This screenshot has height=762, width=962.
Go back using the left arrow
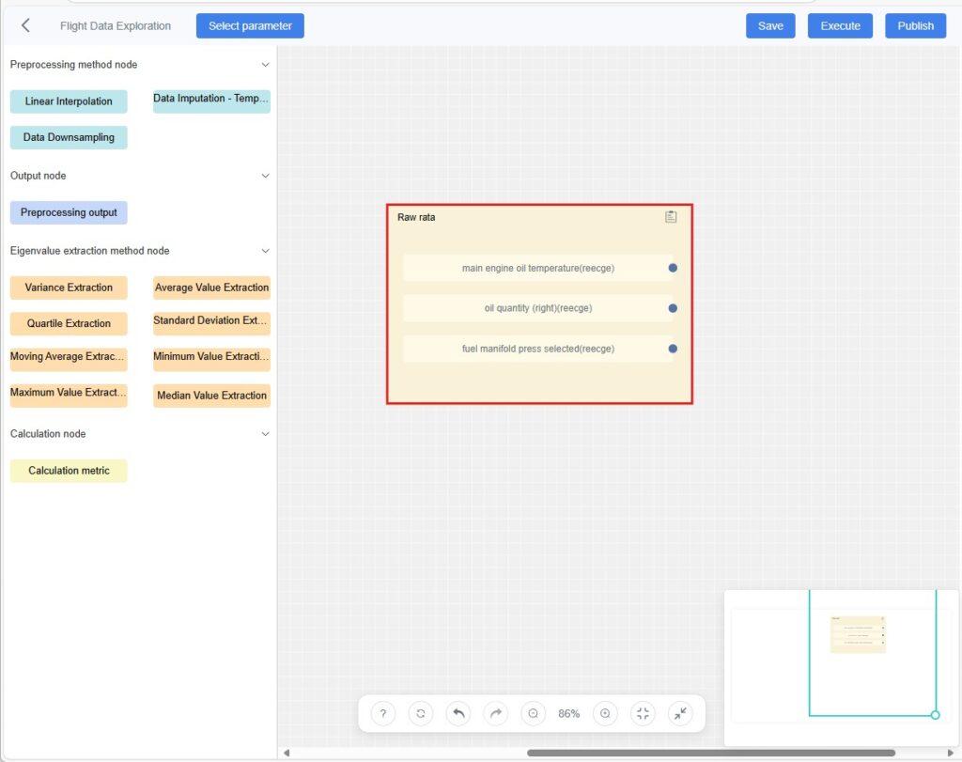(25, 25)
